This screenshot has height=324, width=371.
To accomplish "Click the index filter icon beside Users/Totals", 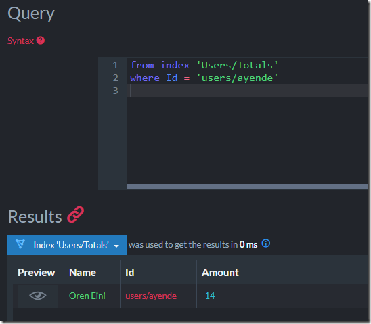I will 20,244.
